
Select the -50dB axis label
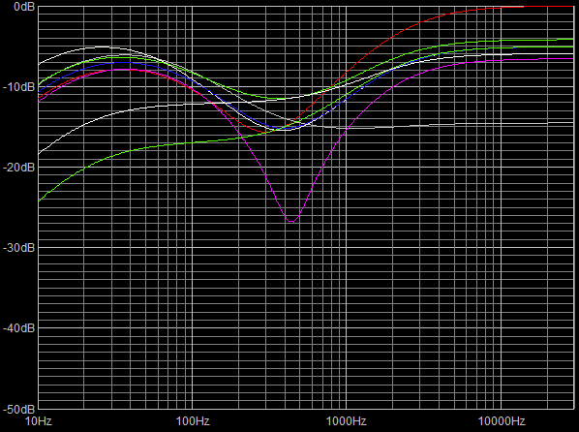[18, 409]
